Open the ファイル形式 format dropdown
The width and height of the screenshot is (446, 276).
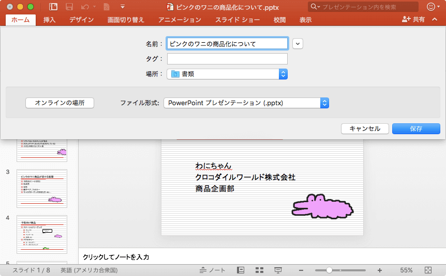click(246, 103)
